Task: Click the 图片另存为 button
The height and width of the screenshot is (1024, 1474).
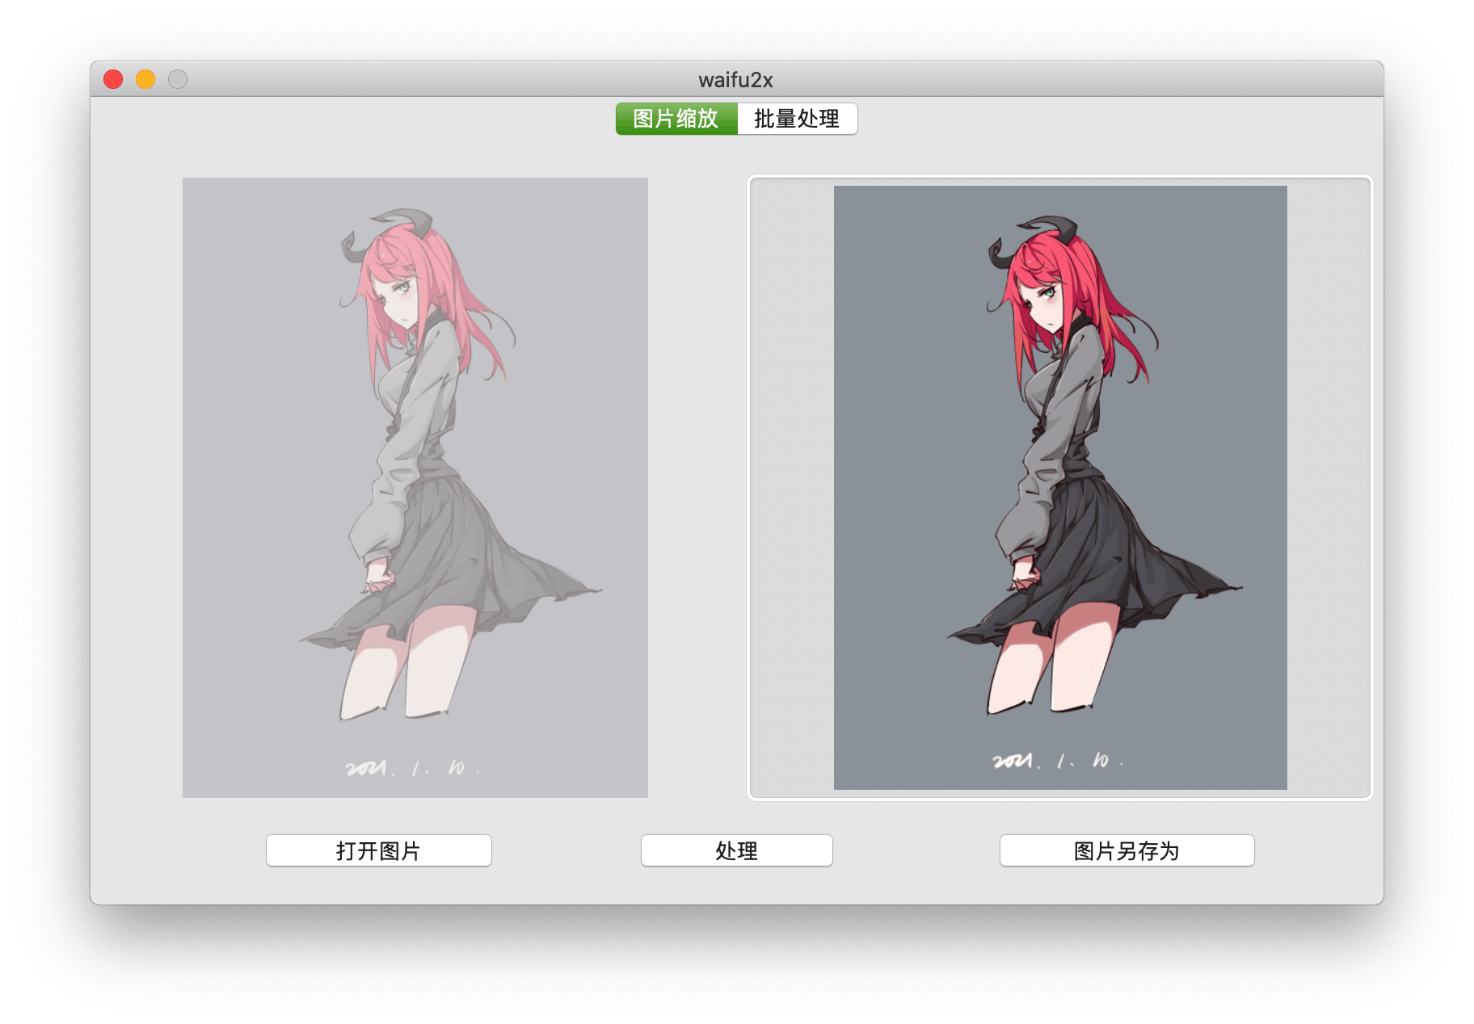Action: [x=1127, y=850]
